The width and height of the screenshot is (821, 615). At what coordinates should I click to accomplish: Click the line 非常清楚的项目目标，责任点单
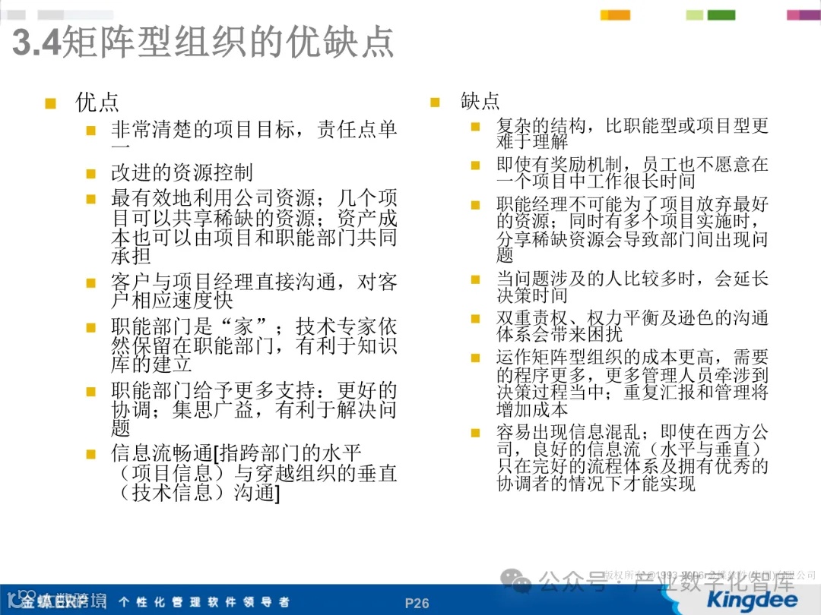254,129
